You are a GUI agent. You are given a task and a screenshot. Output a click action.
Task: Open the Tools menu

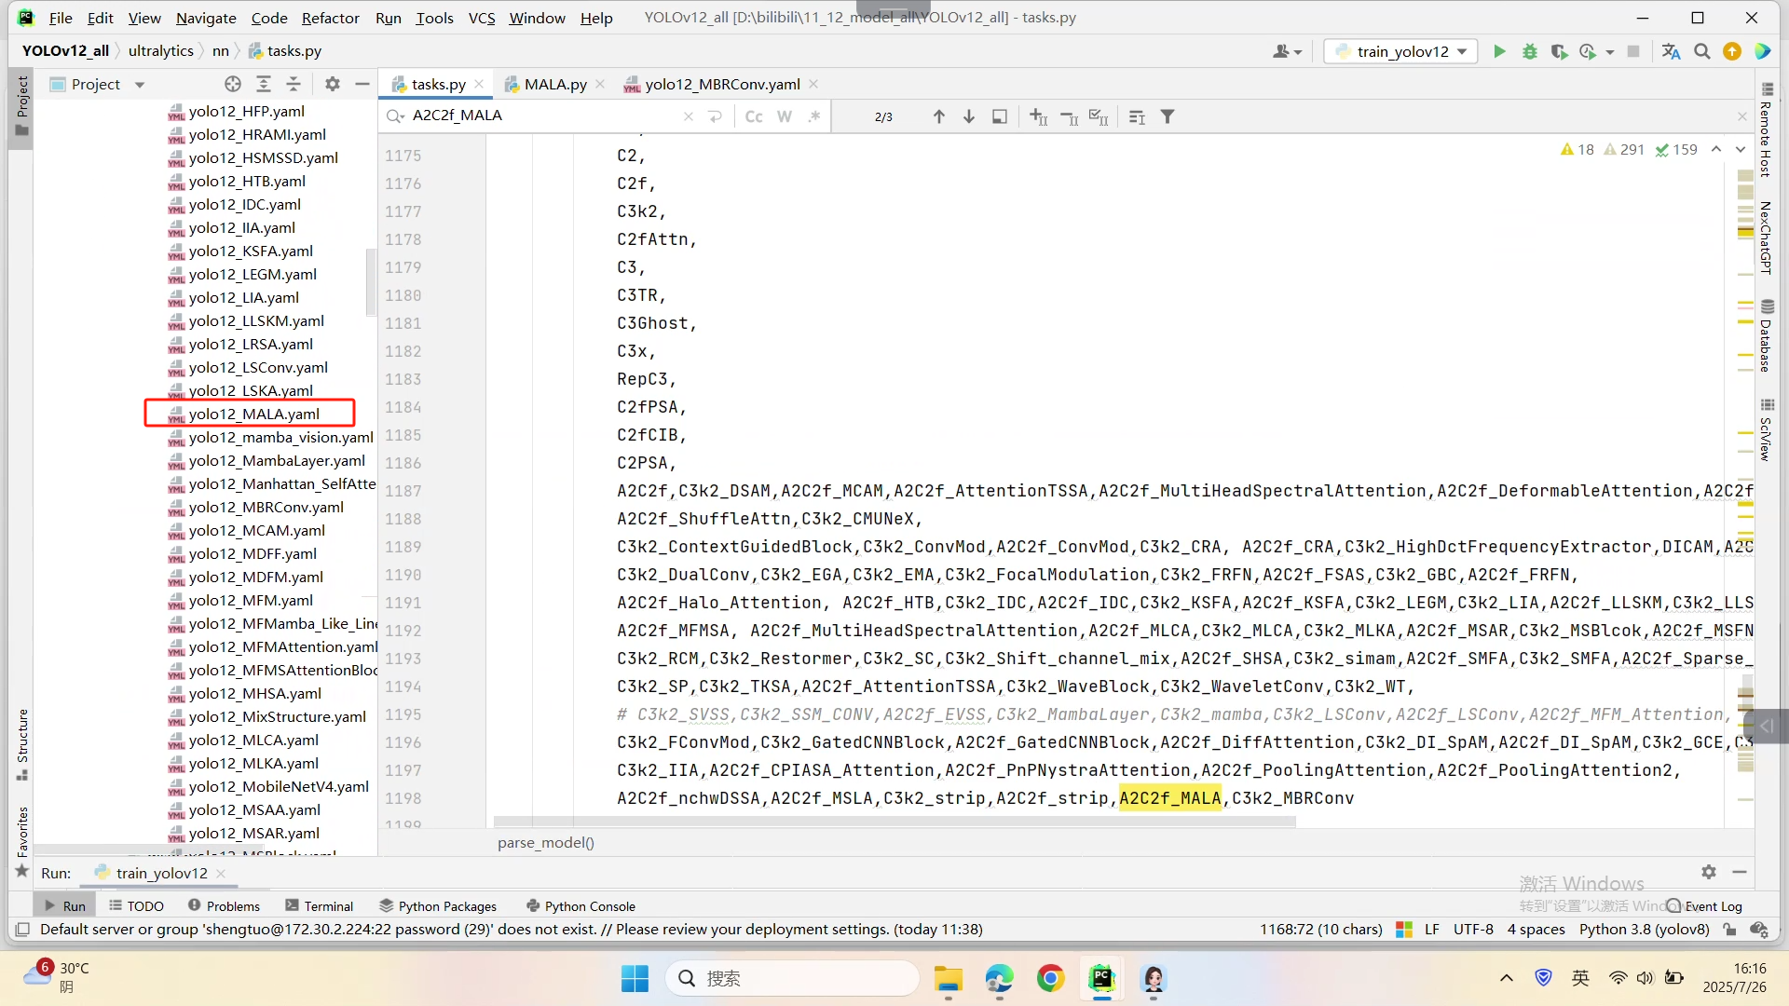point(434,18)
